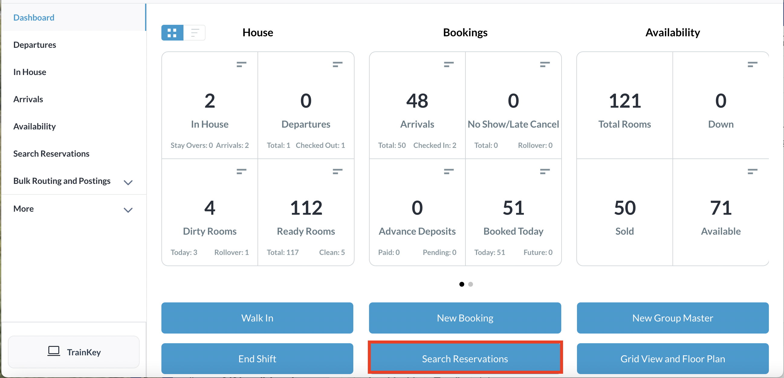The image size is (784, 378).
Task: Switch dashboard to grid view layout
Action: click(x=172, y=32)
